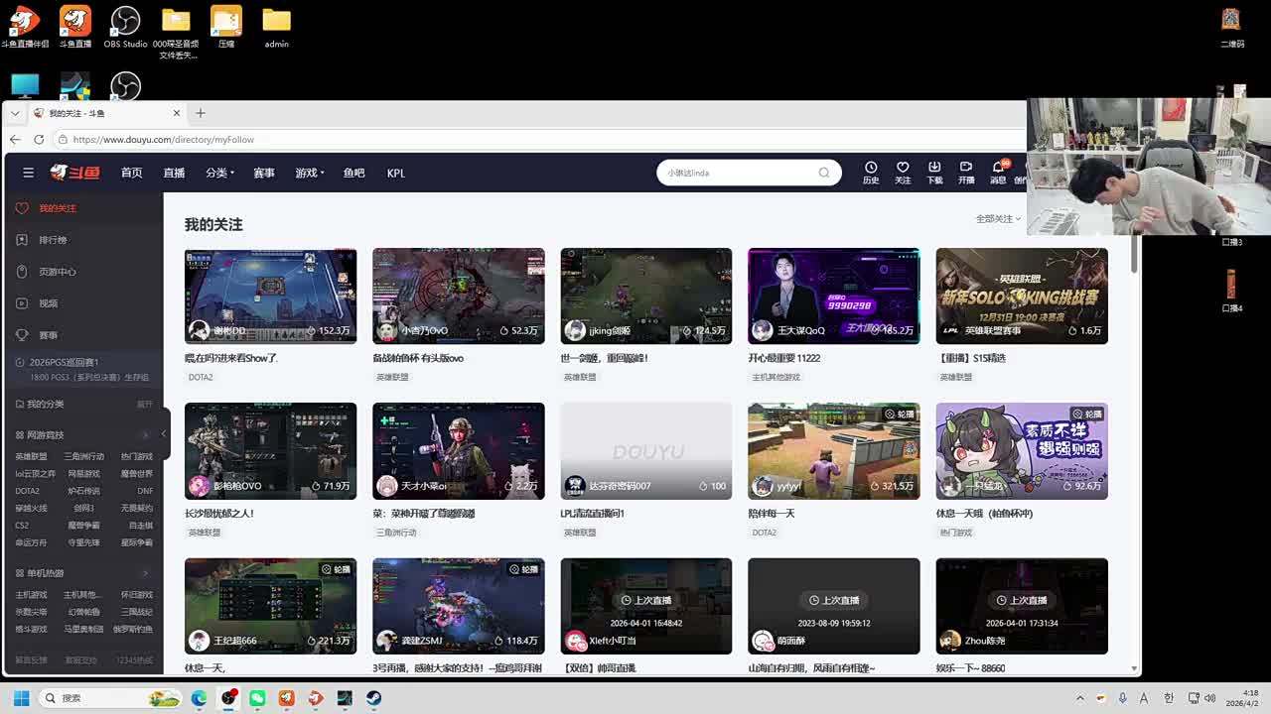Viewport: 1271px width, 714px height.
Task: Open the 王大谋QoQ stream thumbnail
Action: tap(833, 296)
